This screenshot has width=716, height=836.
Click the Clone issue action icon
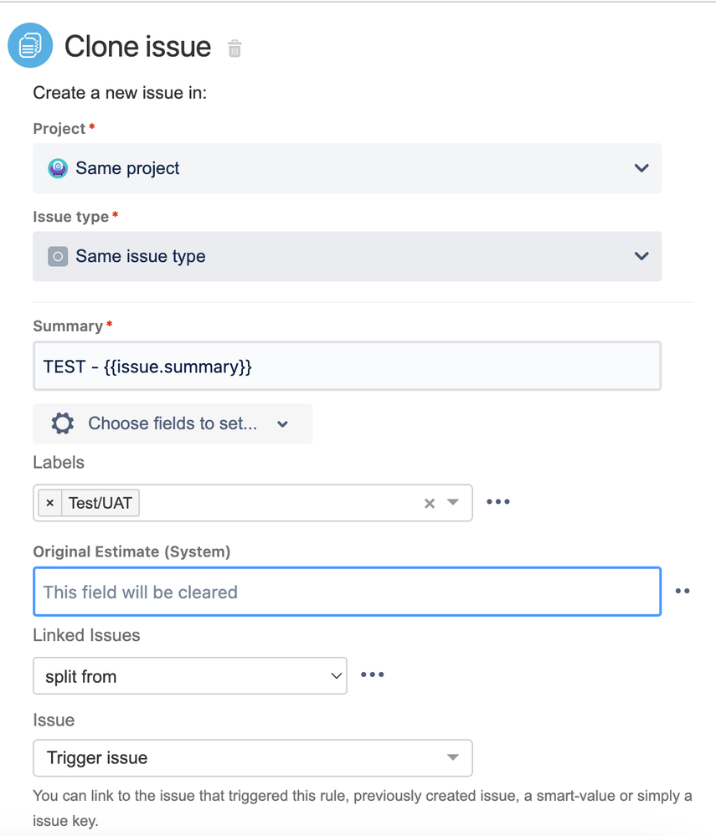pos(30,45)
